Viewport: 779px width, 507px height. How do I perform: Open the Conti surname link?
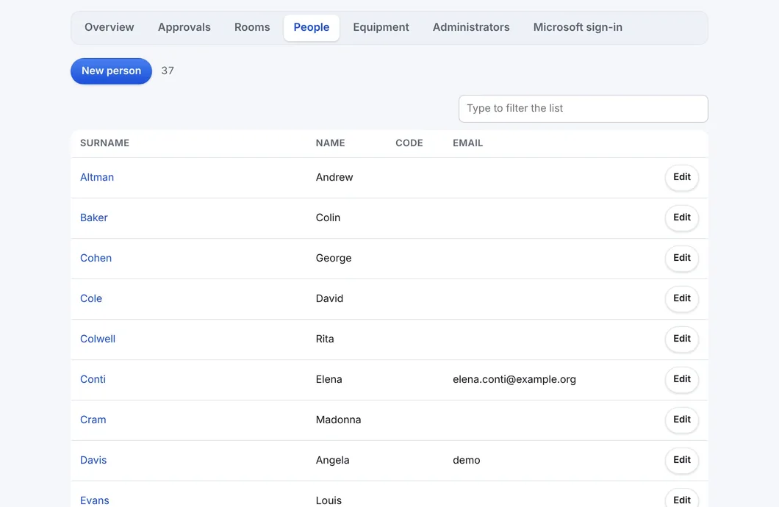93,379
